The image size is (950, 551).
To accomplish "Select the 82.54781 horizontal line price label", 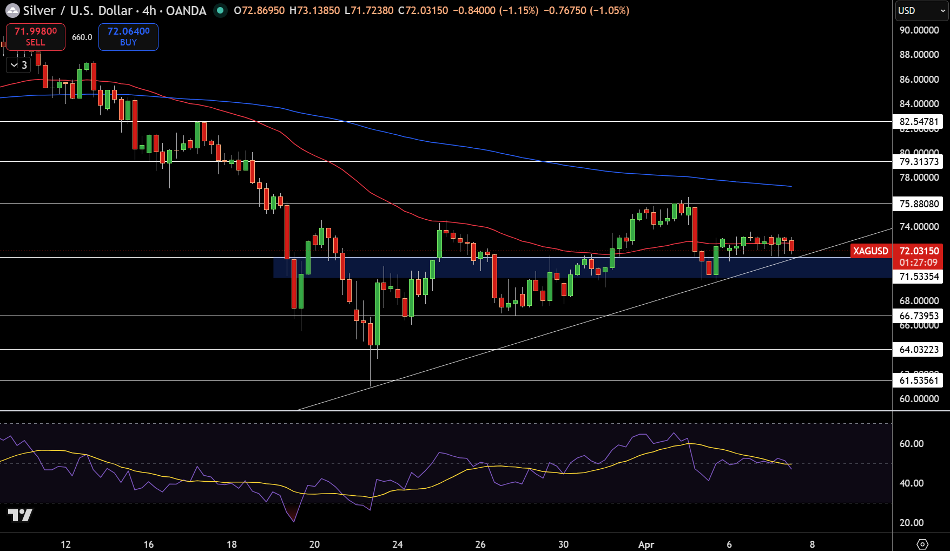I will 918,122.
